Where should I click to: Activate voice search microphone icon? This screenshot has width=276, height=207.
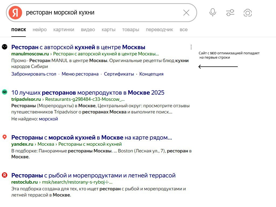[212, 13]
